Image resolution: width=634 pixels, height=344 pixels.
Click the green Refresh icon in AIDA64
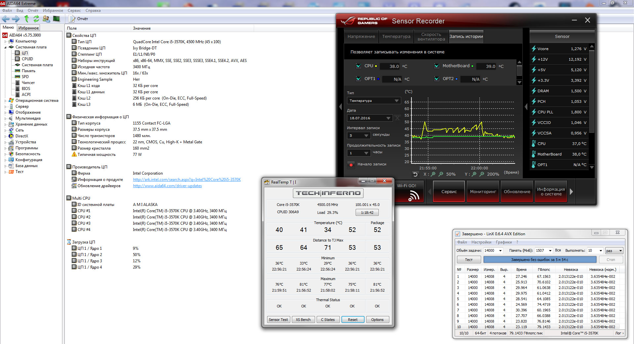tap(36, 19)
